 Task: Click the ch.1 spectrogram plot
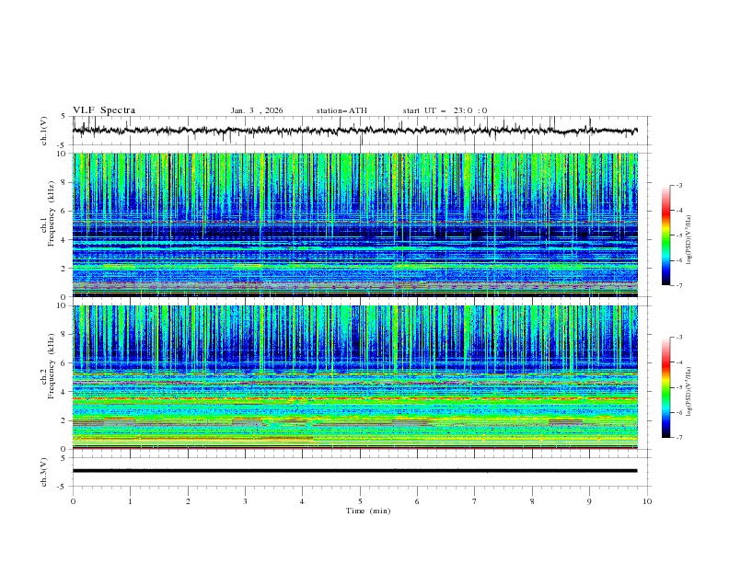[355, 224]
